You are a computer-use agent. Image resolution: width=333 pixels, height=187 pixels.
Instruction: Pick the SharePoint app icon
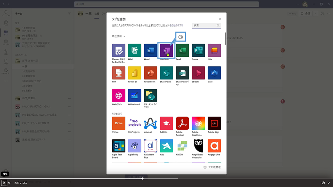tap(166, 73)
